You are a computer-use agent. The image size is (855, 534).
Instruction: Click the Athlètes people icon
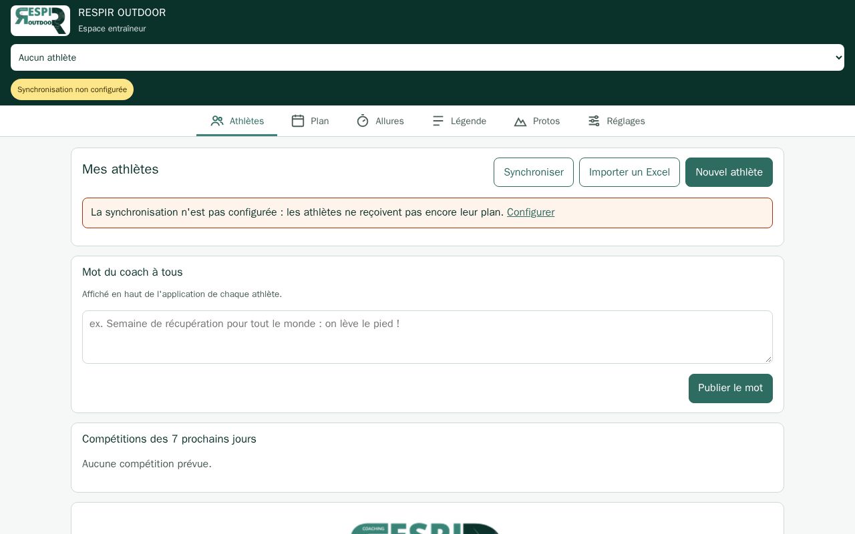coord(217,121)
